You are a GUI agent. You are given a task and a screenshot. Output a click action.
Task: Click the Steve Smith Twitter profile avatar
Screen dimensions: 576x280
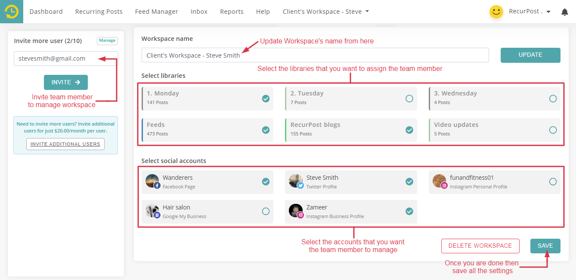pos(296,181)
